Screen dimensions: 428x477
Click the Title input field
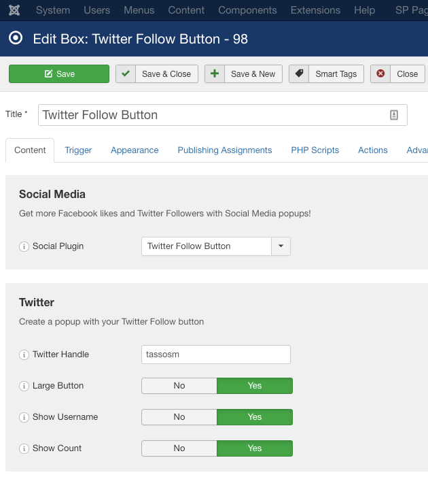click(223, 115)
